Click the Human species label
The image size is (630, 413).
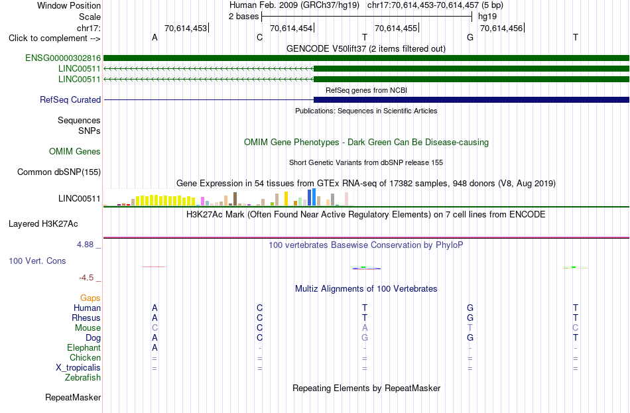[87, 308]
